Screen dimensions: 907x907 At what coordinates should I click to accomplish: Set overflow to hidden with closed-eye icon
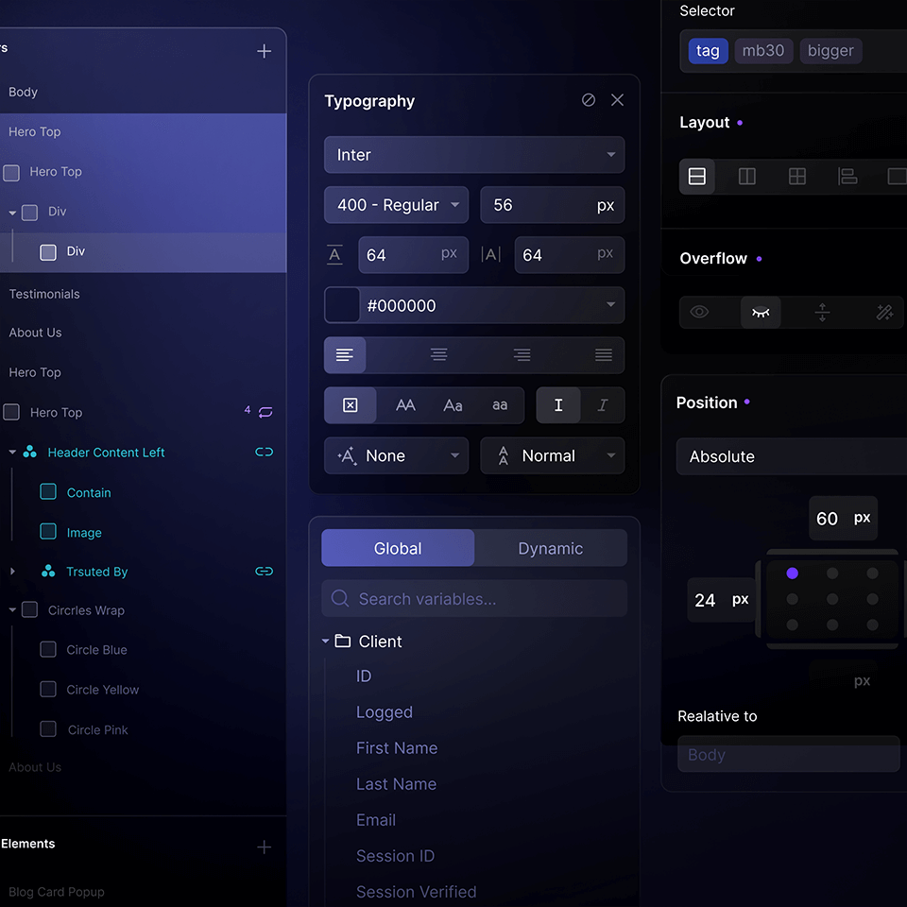(x=761, y=313)
